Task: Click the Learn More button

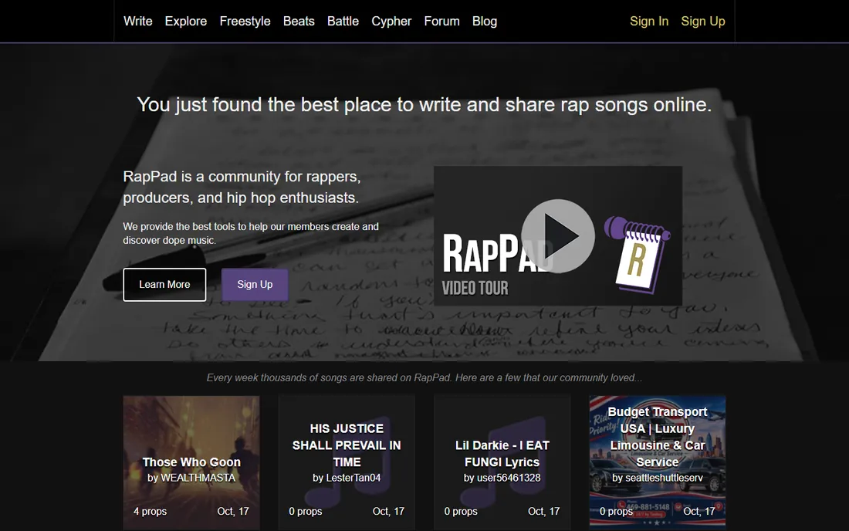Action: (x=164, y=285)
